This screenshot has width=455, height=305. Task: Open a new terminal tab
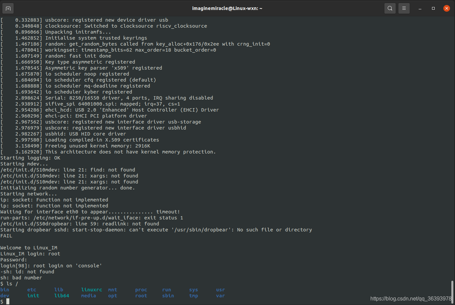8,8
